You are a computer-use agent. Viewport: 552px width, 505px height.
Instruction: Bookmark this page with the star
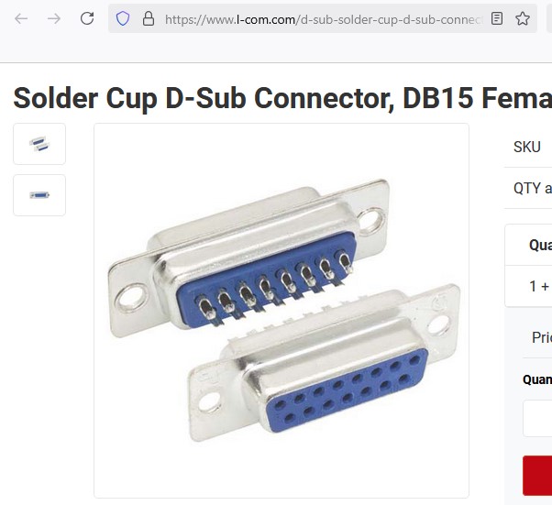tap(523, 18)
